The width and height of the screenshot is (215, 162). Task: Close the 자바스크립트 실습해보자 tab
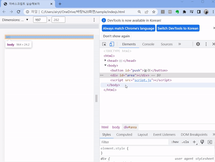coord(51,4)
